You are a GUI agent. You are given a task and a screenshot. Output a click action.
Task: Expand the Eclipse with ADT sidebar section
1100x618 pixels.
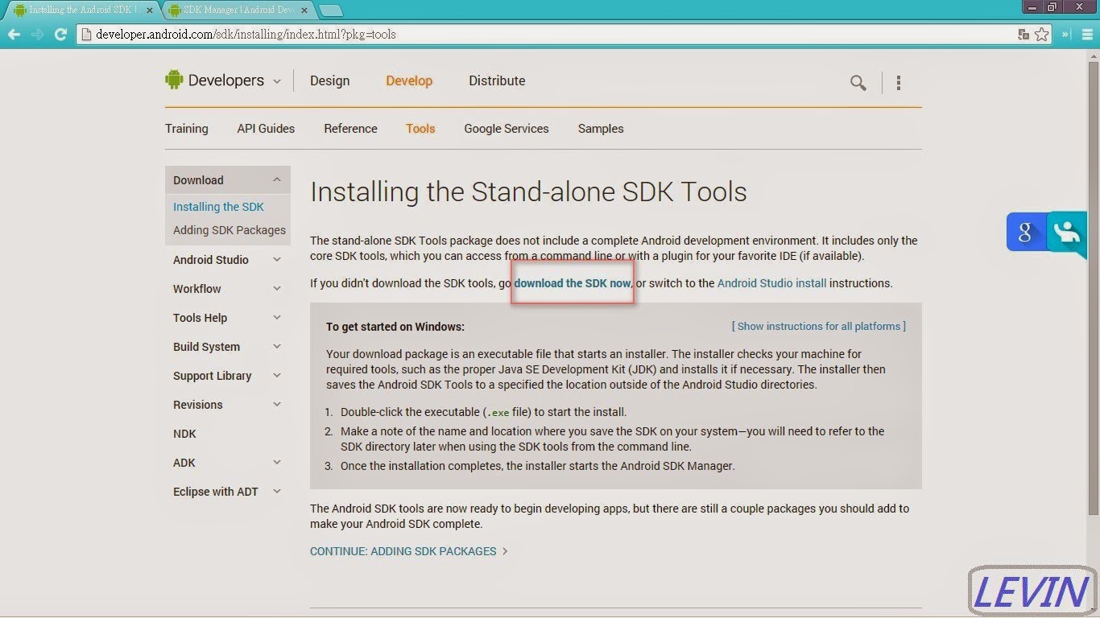[277, 492]
